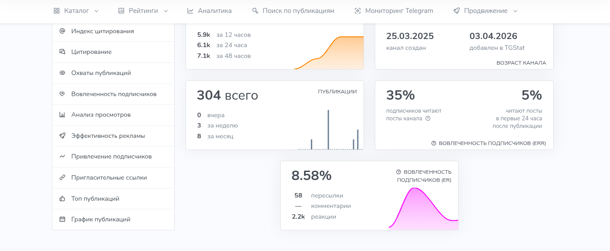Click the 2.2k реакции row
The image size is (610, 251).
point(314,217)
